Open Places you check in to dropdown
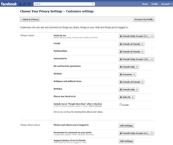Image resolution: width=173 pixels, height=145 pixels. [x=127, y=97]
